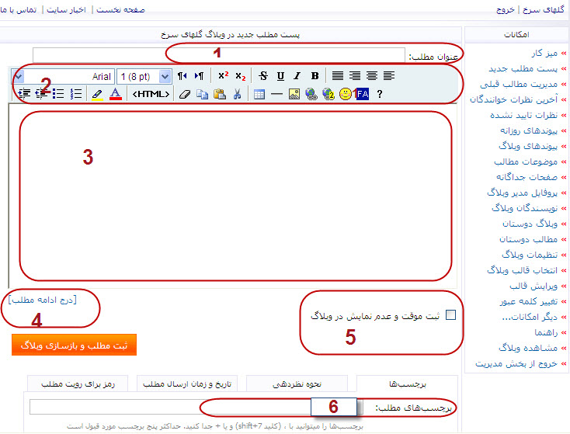This screenshot has width=570, height=434.
Task: Insert a table
Action: (259, 94)
